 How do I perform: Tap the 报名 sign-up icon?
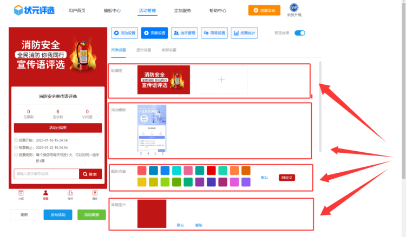95,194
